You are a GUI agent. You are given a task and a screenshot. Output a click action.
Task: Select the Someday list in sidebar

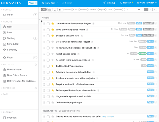click(x=12, y=50)
